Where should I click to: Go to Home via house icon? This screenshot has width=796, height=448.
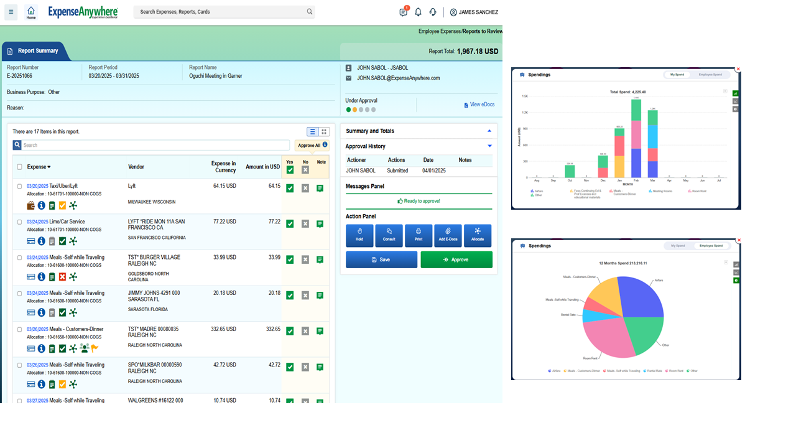[31, 12]
